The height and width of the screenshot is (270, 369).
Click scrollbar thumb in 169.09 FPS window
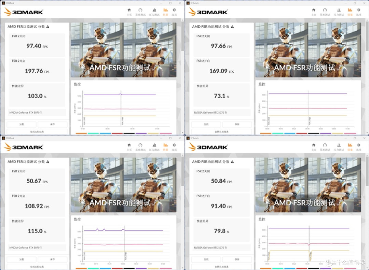point(367,36)
